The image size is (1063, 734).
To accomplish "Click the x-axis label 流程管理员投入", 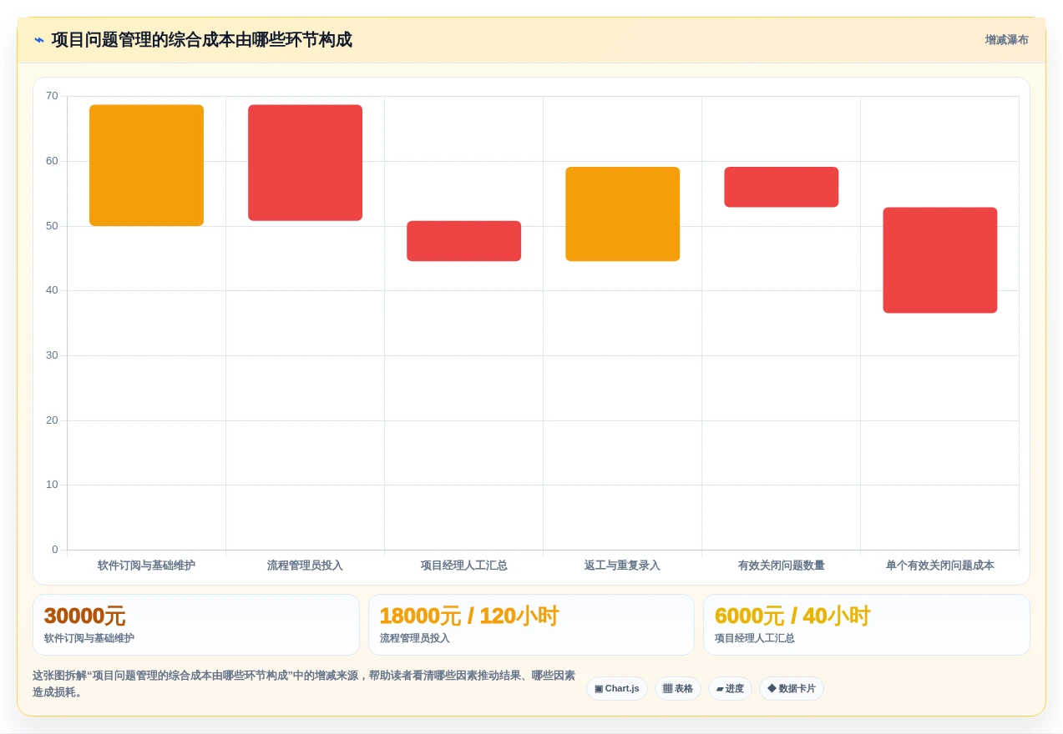I will pos(305,566).
